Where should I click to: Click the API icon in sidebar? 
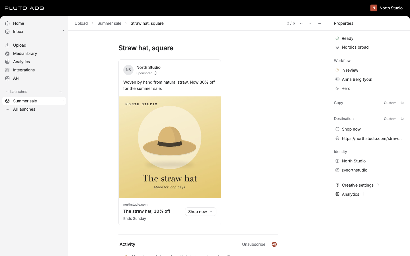(x=7, y=78)
